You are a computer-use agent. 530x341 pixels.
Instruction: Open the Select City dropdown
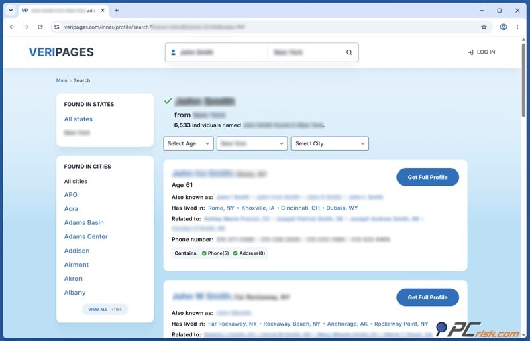click(330, 143)
